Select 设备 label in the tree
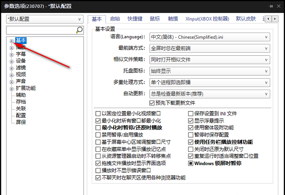This screenshot has height=195, width=285. [x=21, y=61]
